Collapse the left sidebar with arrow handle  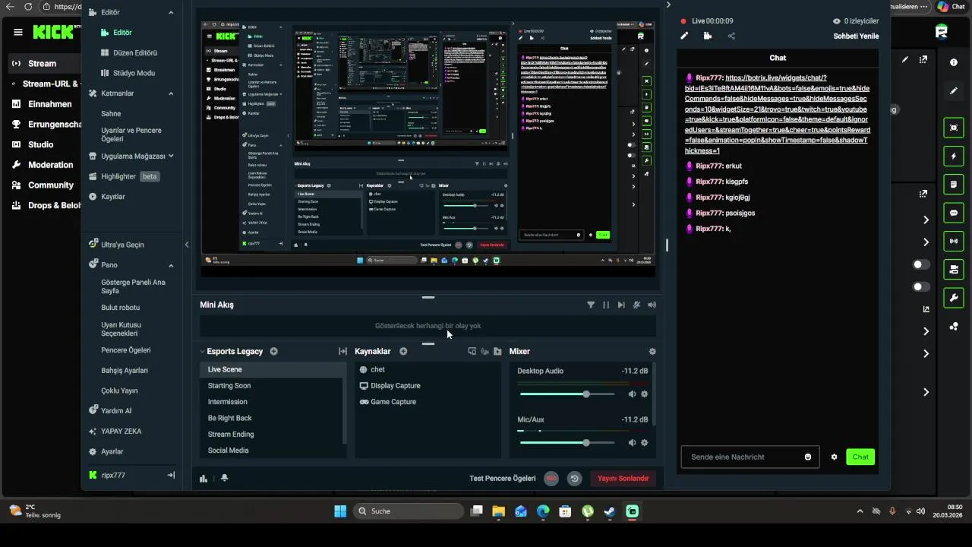pyautogui.click(x=187, y=245)
